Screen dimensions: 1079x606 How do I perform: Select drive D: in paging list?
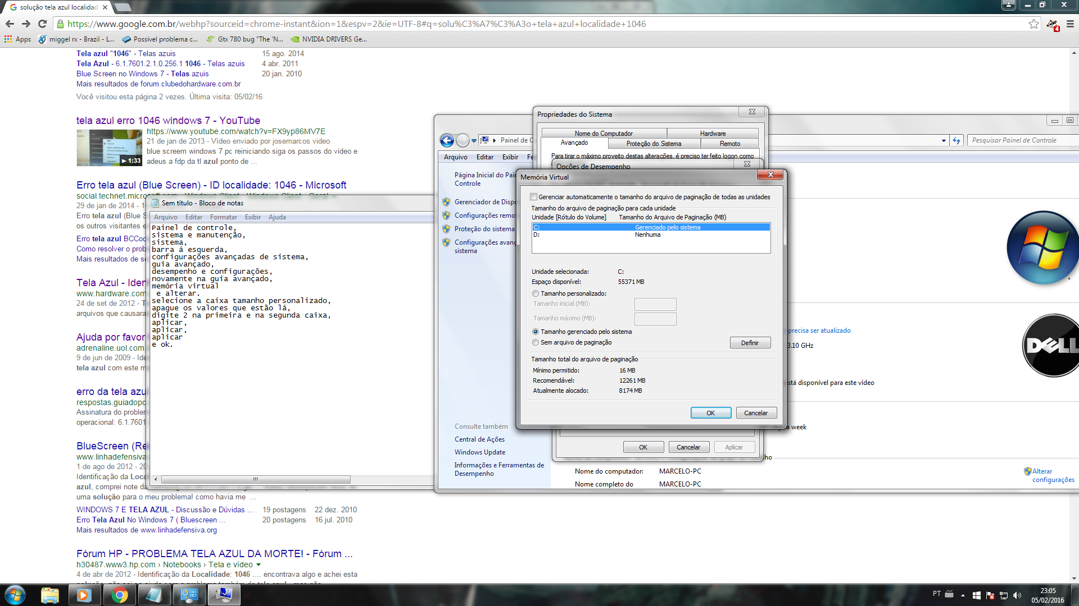tap(651, 235)
